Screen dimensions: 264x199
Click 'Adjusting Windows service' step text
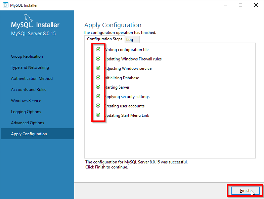click(128, 68)
